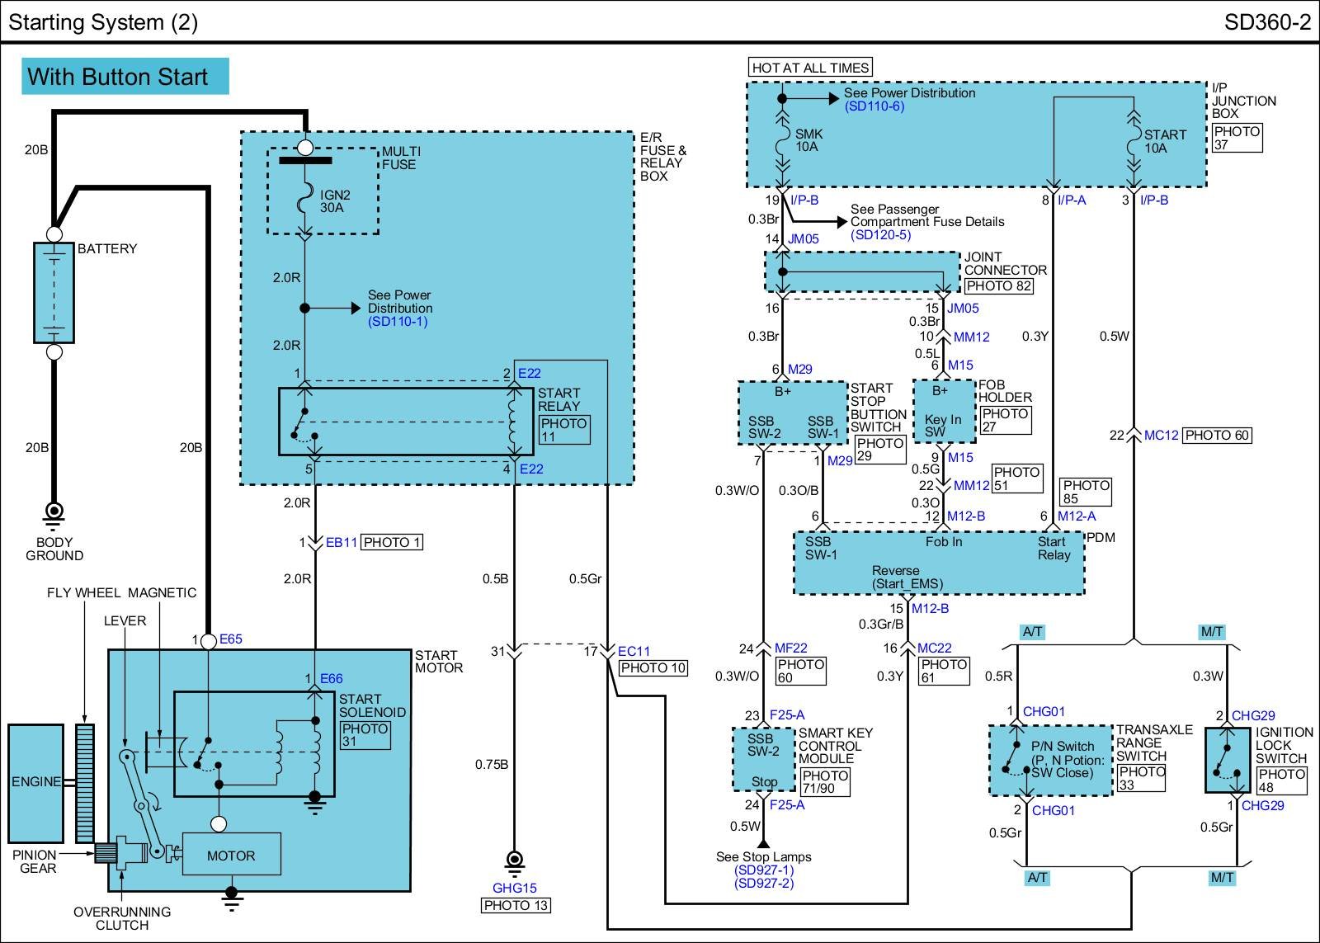Open the SD110-6 power distribution link
This screenshot has width=1320, height=943.
pos(874,106)
